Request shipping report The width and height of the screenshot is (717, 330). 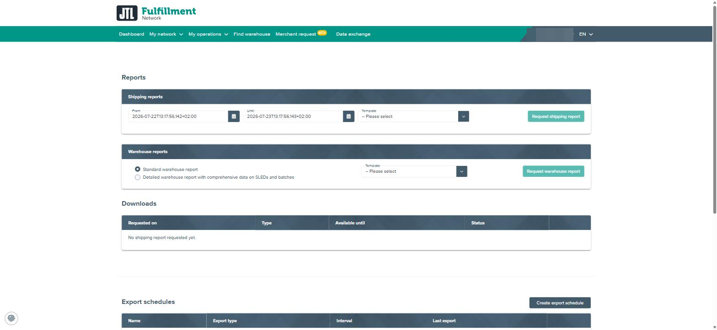[556, 117]
